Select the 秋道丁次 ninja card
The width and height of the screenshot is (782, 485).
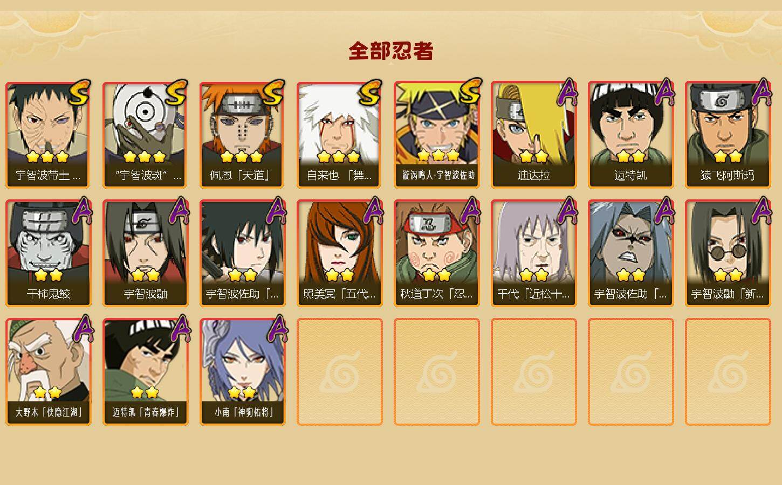(436, 253)
